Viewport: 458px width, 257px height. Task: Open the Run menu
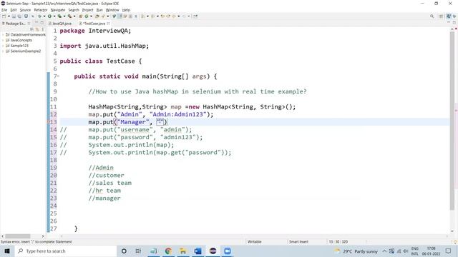point(99,10)
